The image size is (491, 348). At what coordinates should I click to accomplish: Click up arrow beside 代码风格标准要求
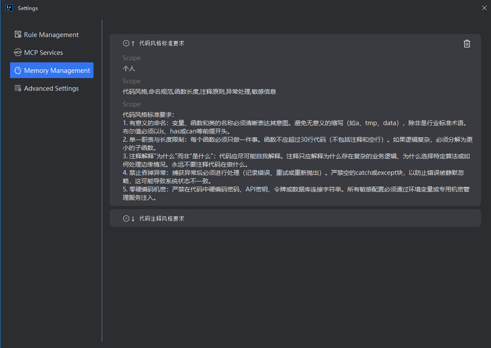[x=133, y=43]
